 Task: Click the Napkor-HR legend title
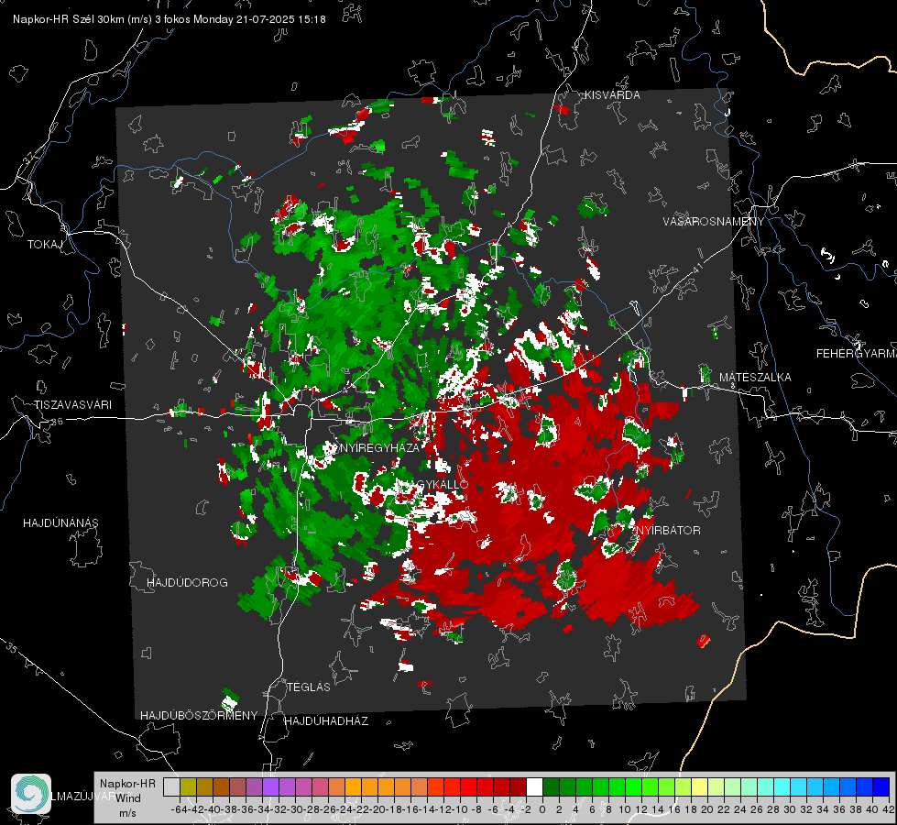point(127,784)
